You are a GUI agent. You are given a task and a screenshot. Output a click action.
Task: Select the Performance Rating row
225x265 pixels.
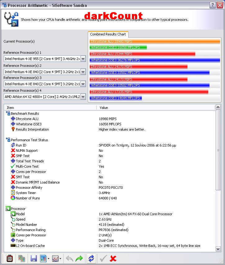point(110,230)
